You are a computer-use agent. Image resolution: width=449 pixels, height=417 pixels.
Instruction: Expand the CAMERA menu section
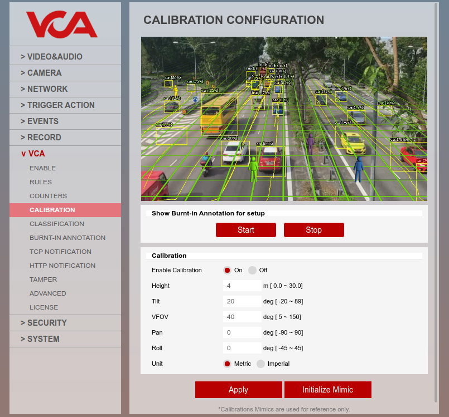[65, 73]
